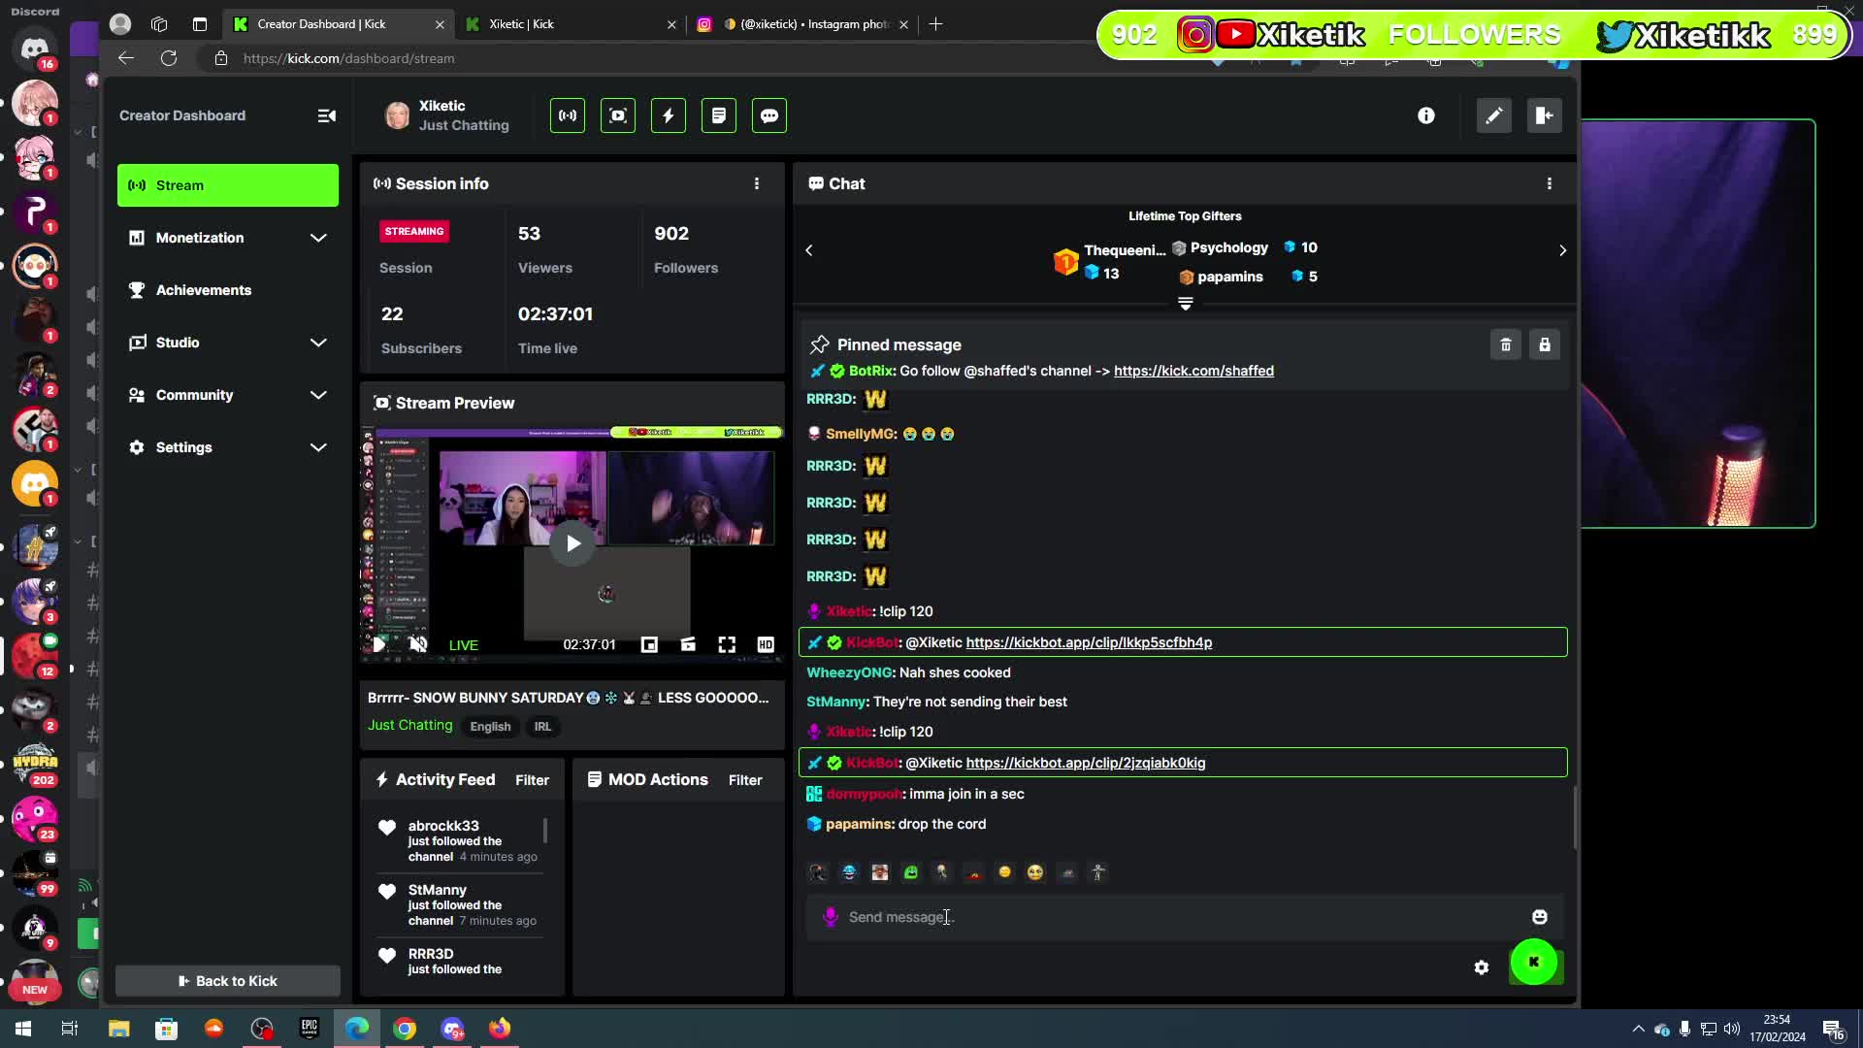Expand the Community menu section
This screenshot has height=1048, width=1863.
[x=317, y=395]
